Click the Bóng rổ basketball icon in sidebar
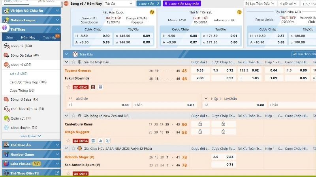316x177 pixels. [6, 65]
